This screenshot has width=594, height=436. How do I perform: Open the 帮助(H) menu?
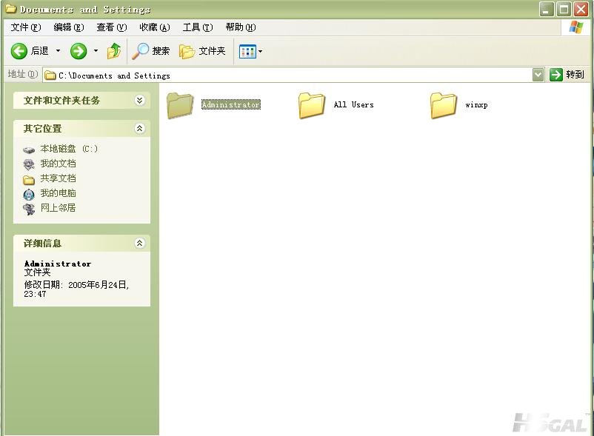[241, 27]
